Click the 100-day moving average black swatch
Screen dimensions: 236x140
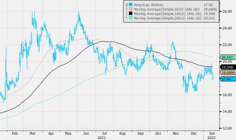coord(131,14)
